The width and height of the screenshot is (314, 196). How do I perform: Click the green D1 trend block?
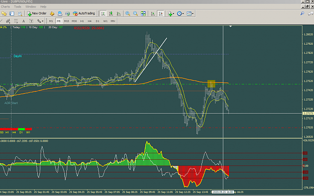click(22, 129)
